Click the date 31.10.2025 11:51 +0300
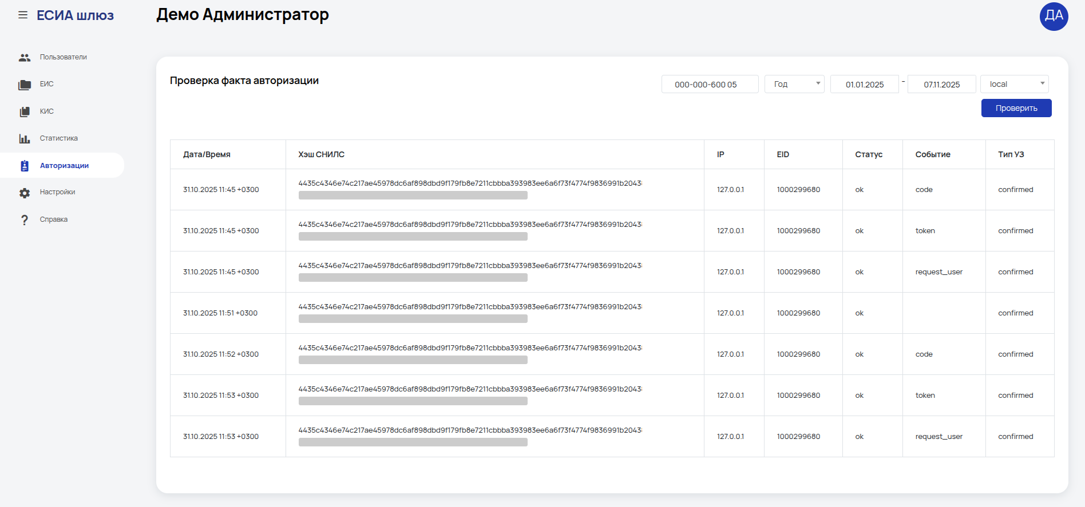The height and width of the screenshot is (507, 1085). coord(220,313)
